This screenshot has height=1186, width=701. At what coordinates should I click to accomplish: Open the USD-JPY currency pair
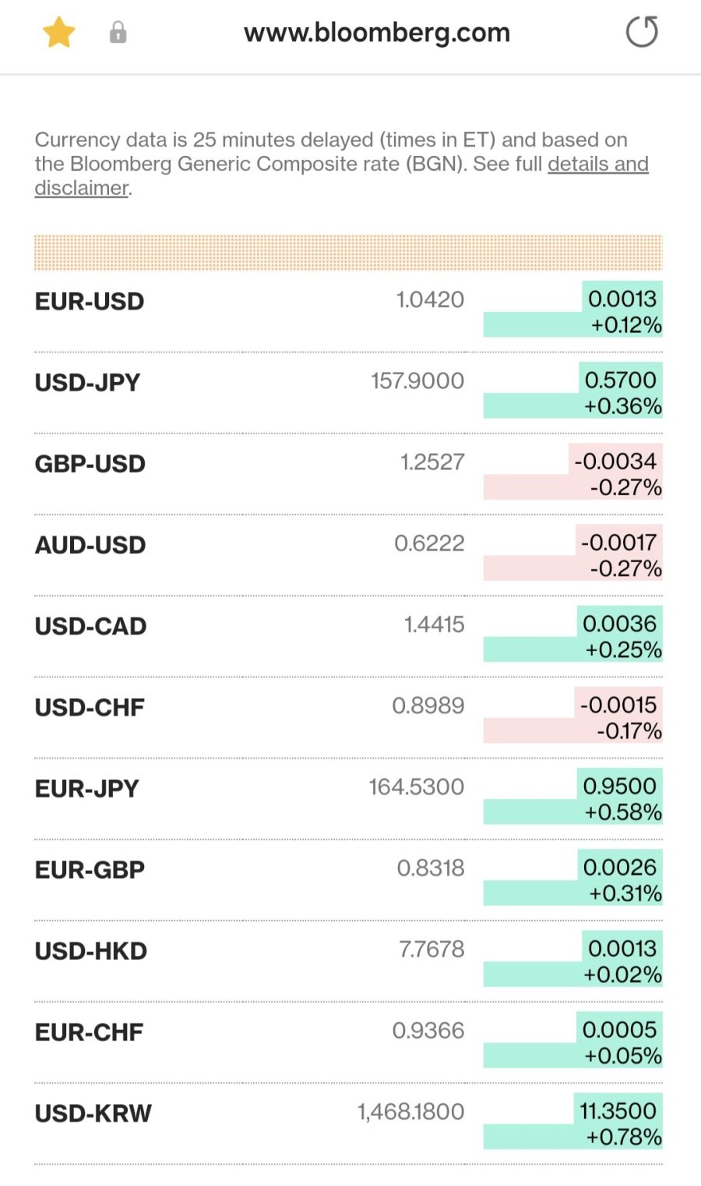pos(88,383)
